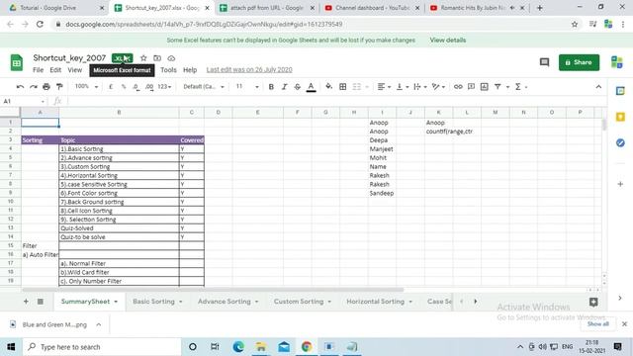The width and height of the screenshot is (633, 356).
Task: Open horizontal align dropdown
Action: [x=384, y=87]
